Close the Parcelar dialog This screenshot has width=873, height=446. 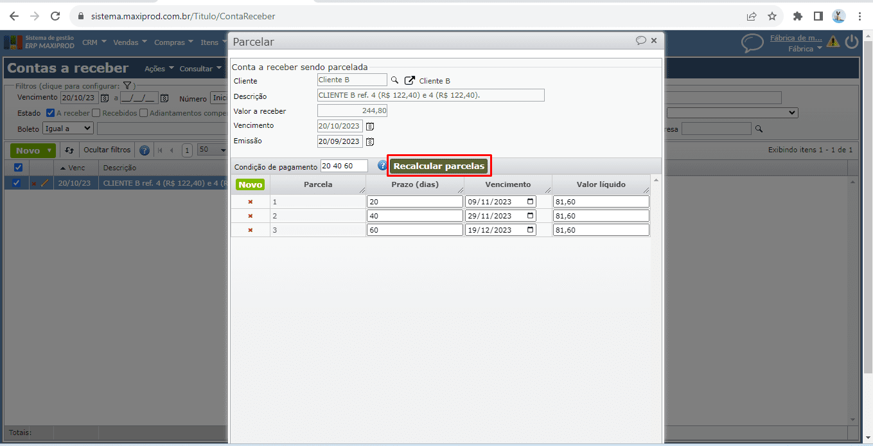click(x=654, y=40)
